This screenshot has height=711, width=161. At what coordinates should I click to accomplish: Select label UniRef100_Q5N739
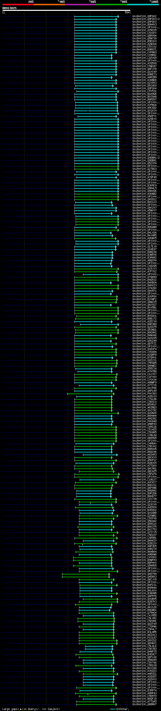tap(144, 38)
